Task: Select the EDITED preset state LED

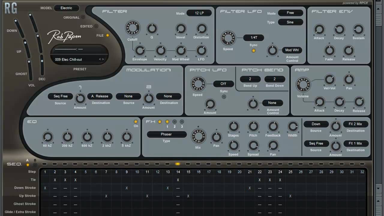Action: tap(96, 26)
